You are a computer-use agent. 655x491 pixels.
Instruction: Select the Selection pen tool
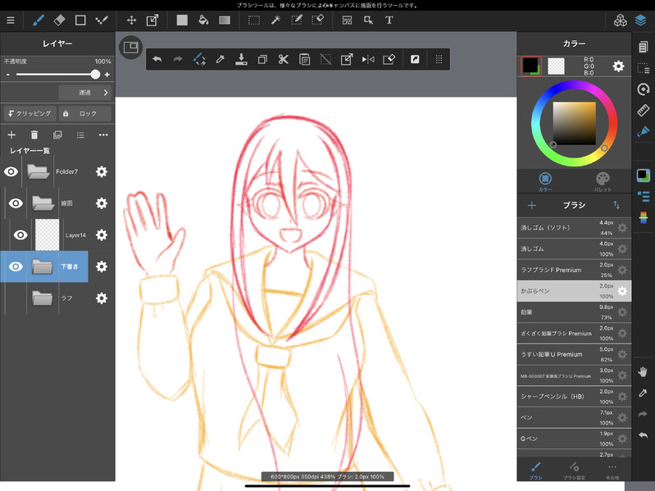pyautogui.click(x=297, y=20)
